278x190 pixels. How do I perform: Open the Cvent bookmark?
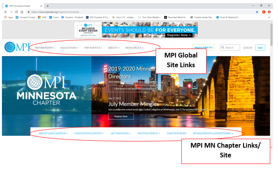(x=54, y=17)
